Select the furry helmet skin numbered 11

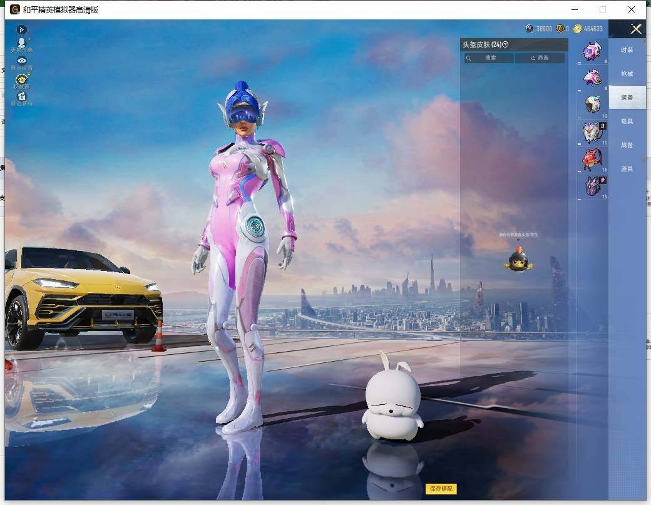(592, 133)
